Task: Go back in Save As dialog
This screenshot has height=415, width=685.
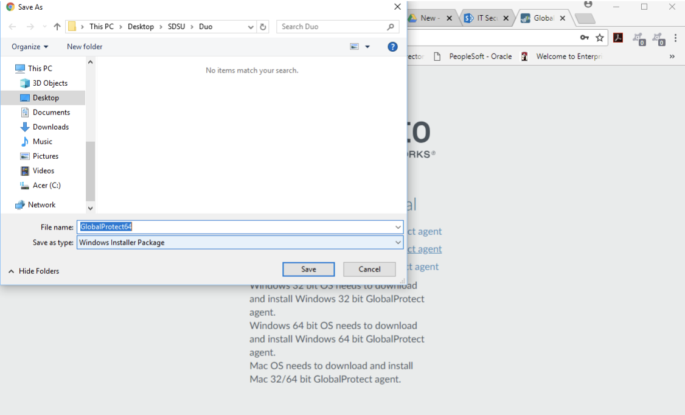Action: point(13,27)
